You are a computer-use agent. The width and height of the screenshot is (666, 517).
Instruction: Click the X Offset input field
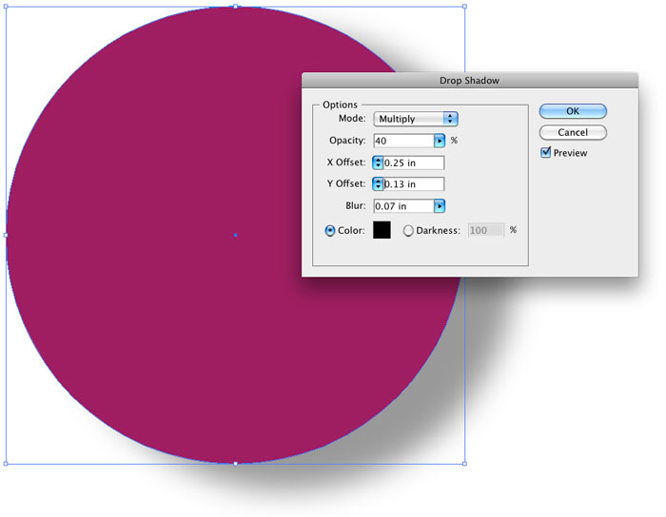(x=414, y=163)
